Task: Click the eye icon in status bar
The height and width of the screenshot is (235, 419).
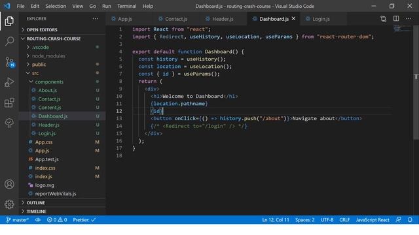Action: coord(38,220)
